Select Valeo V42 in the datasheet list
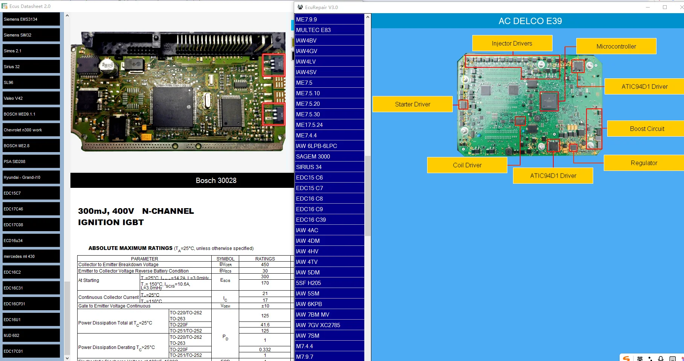This screenshot has width=684, height=361. pyautogui.click(x=31, y=98)
